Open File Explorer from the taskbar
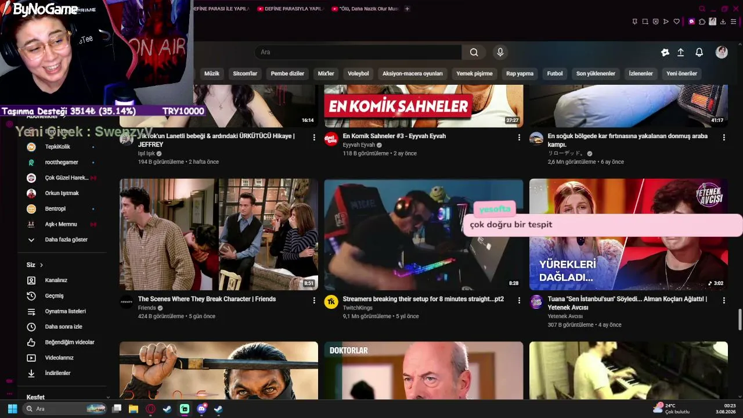This screenshot has height=418, width=743. (134, 409)
